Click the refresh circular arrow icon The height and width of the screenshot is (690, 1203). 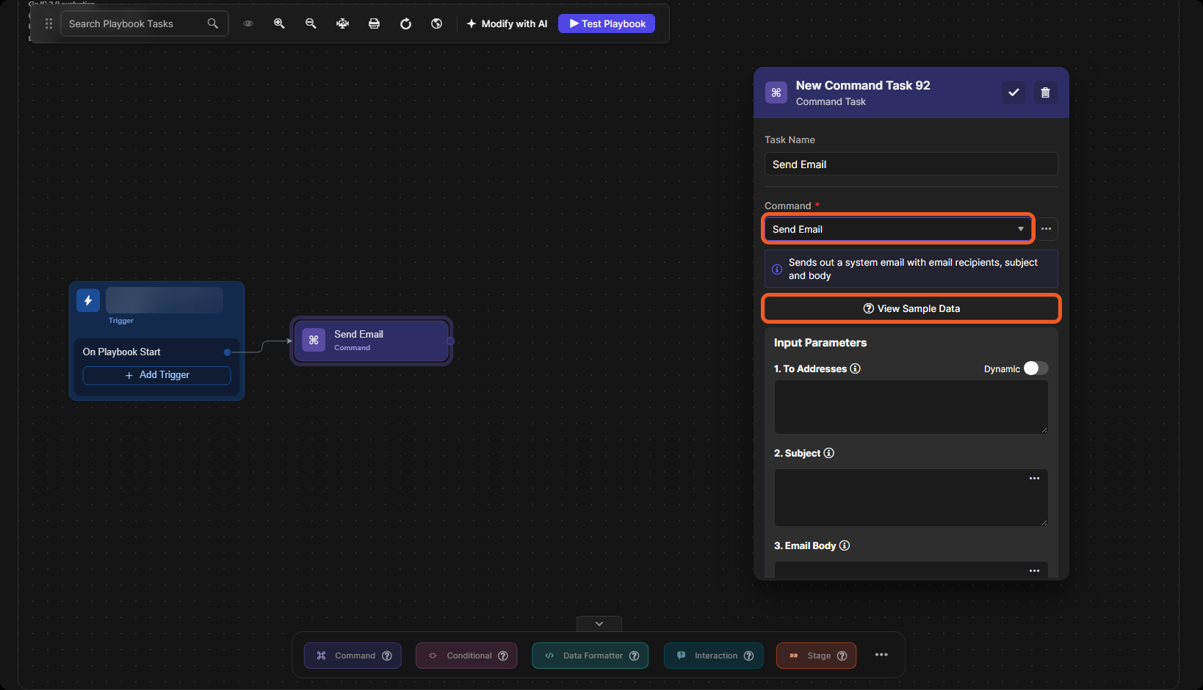pos(405,23)
